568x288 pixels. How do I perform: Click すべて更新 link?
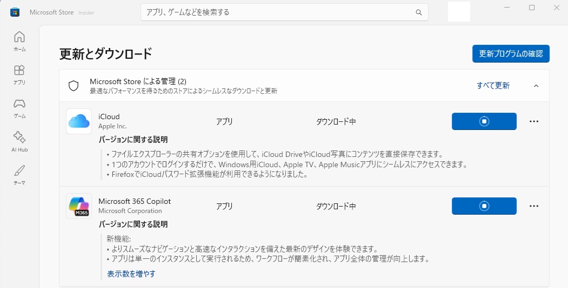click(x=493, y=86)
